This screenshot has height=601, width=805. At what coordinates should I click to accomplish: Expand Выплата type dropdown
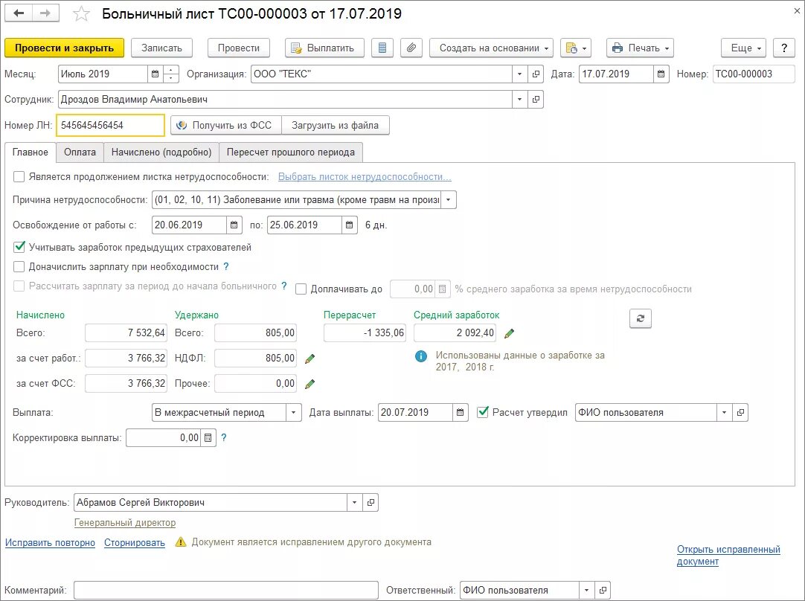tap(294, 412)
